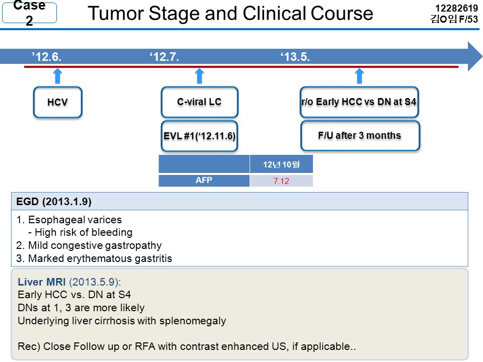Click the big timeline arrowhead on the right
This screenshot has width=483, height=362.
474,57
